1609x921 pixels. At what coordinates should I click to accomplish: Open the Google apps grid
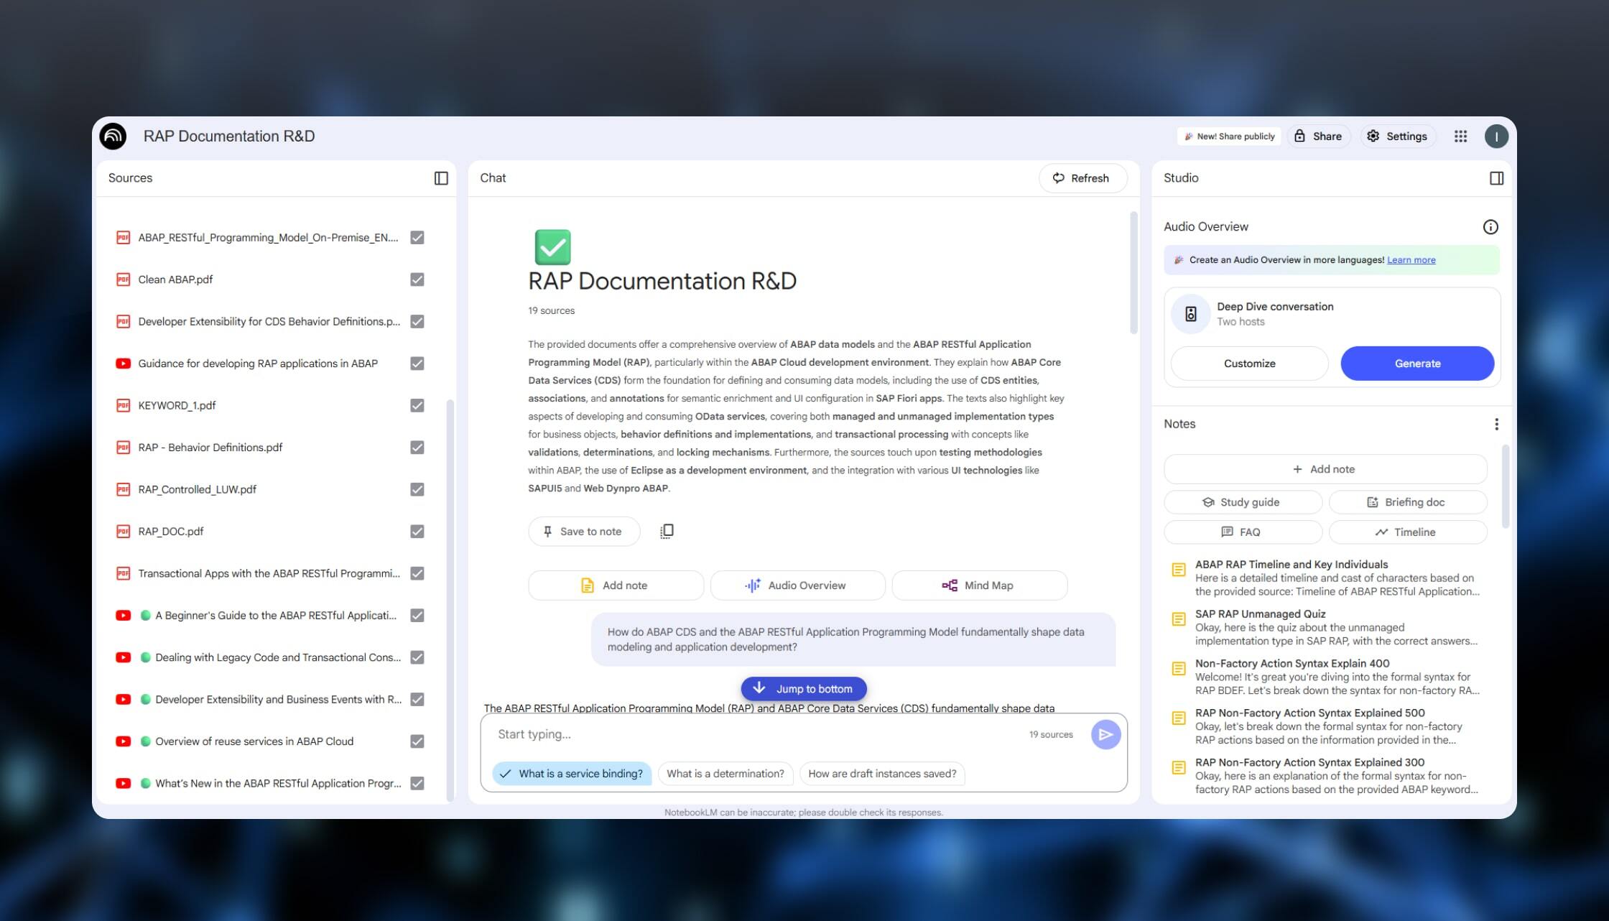1460,136
